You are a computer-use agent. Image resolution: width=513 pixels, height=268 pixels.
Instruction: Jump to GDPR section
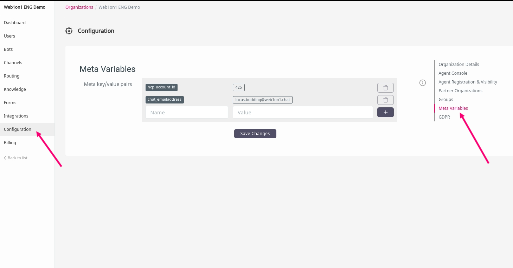[x=444, y=117]
